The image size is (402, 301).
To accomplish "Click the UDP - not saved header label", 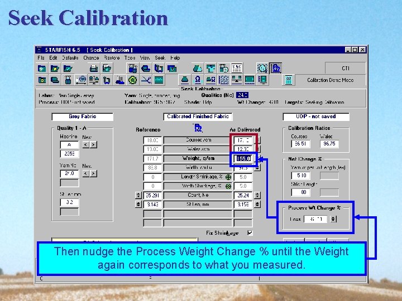I will pyautogui.click(x=316, y=116).
